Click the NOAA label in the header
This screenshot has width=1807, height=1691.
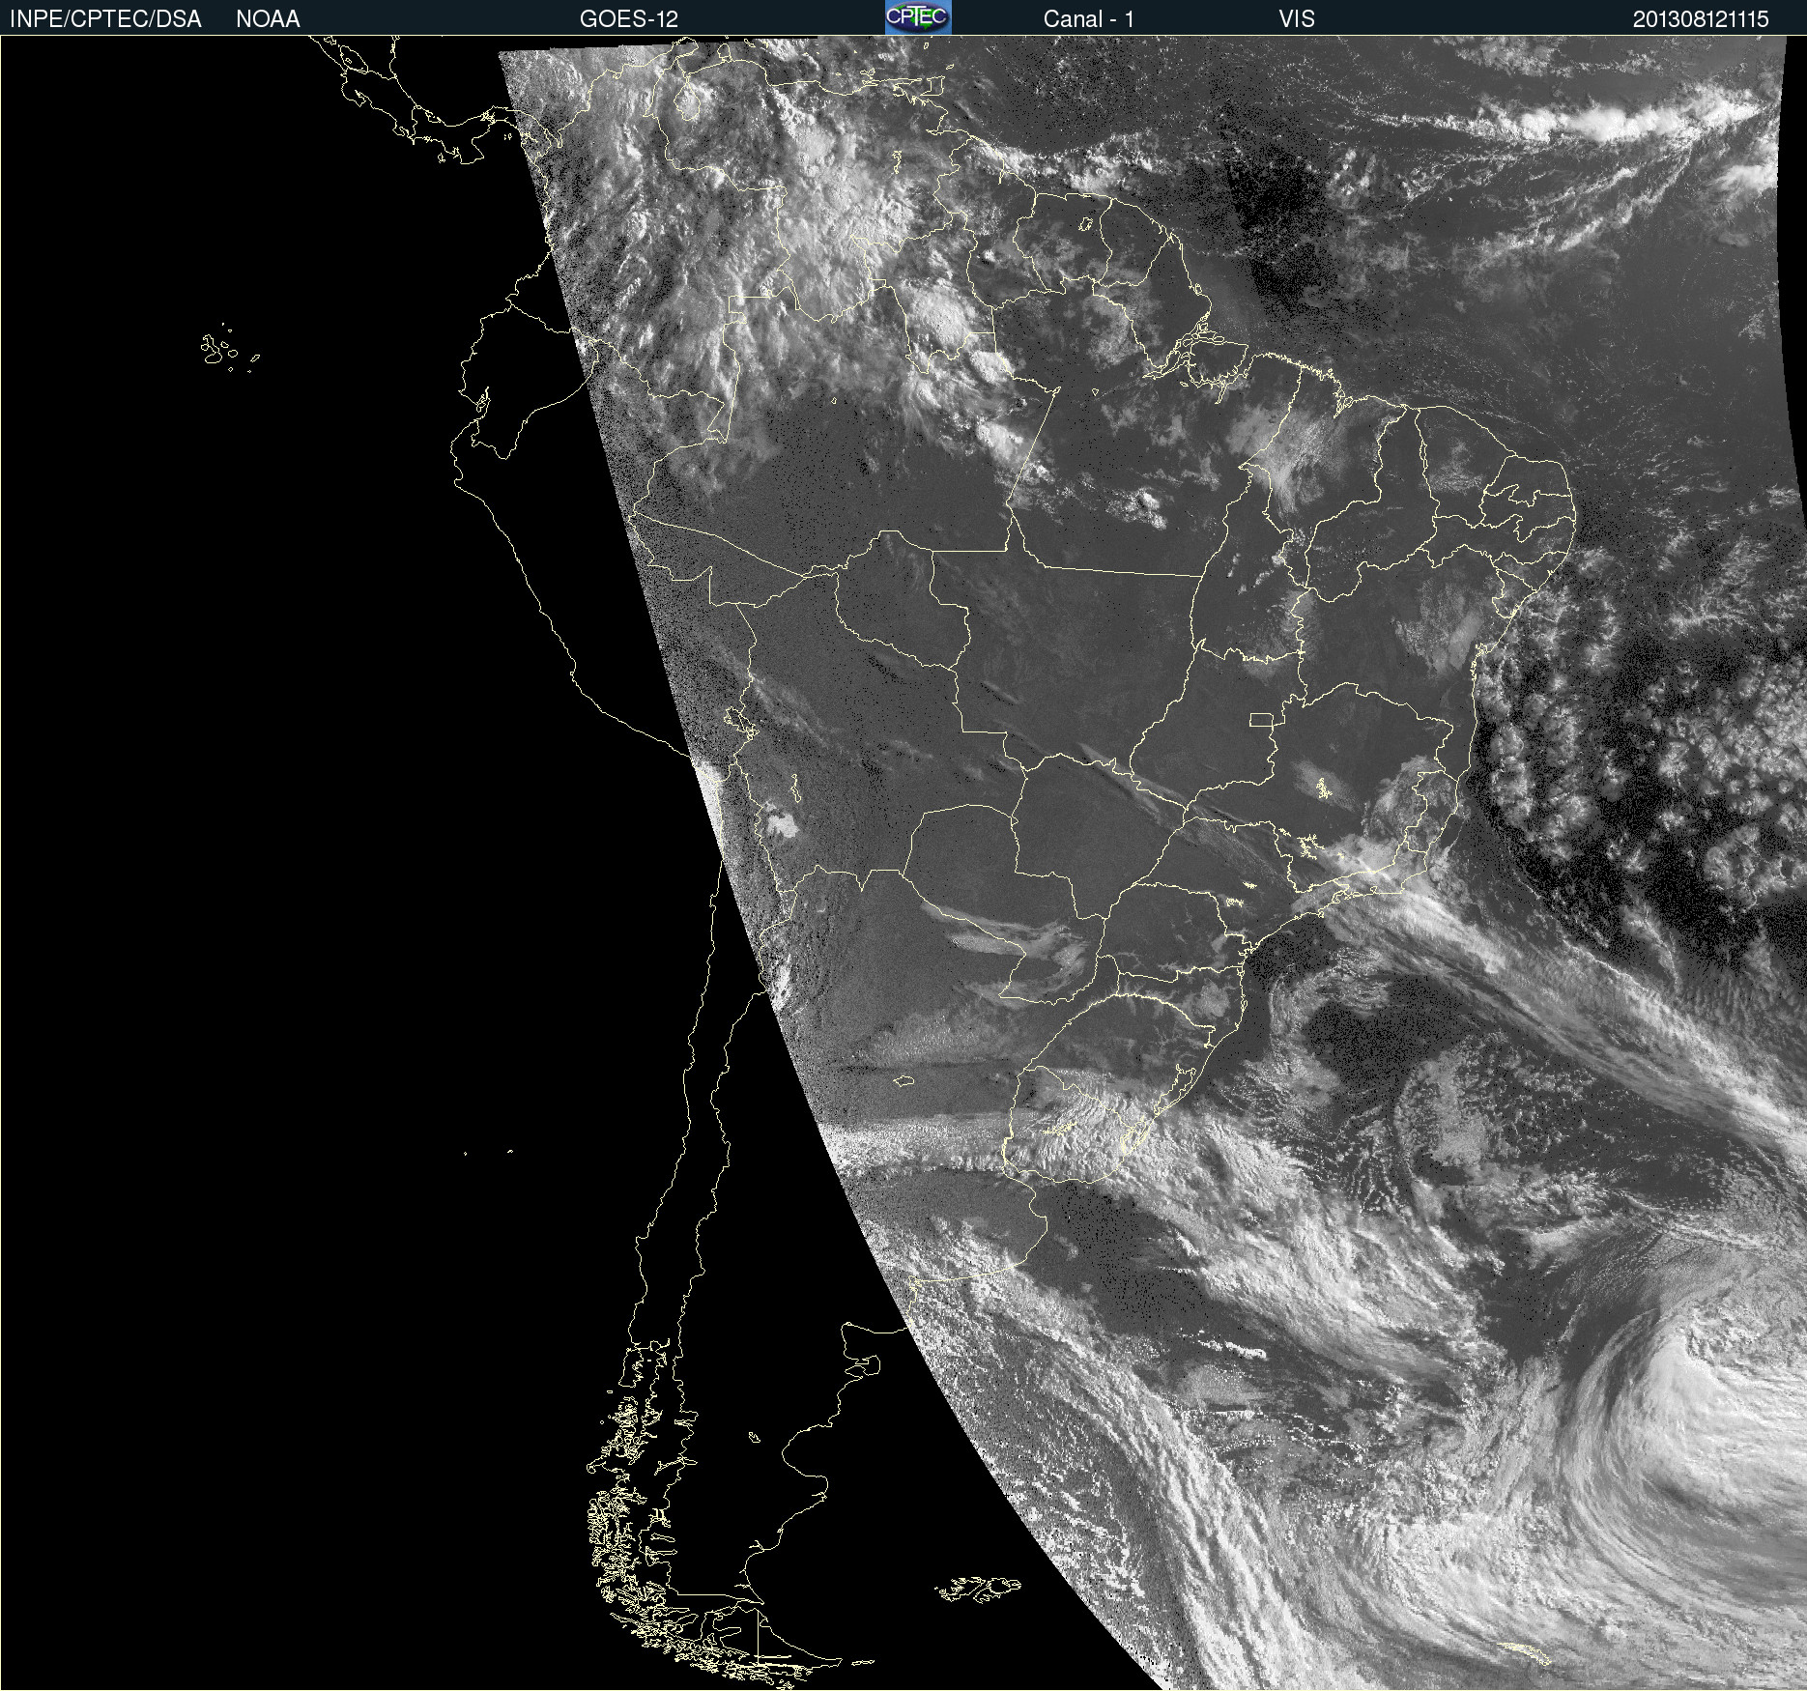(268, 19)
